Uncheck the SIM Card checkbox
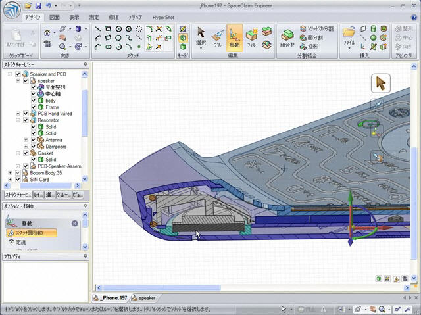The image size is (421, 315). point(18,180)
